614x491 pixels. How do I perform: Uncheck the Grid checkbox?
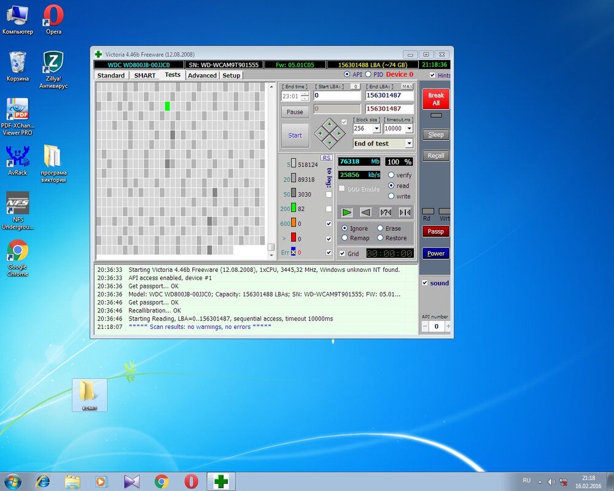(x=343, y=253)
